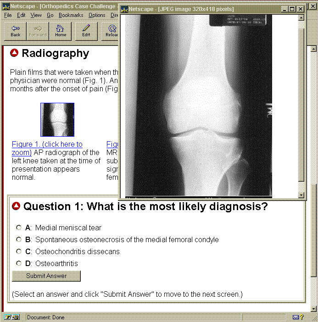318x322 pixels.
Task: Click the Edit pencil toolbar button
Action: tap(86, 31)
